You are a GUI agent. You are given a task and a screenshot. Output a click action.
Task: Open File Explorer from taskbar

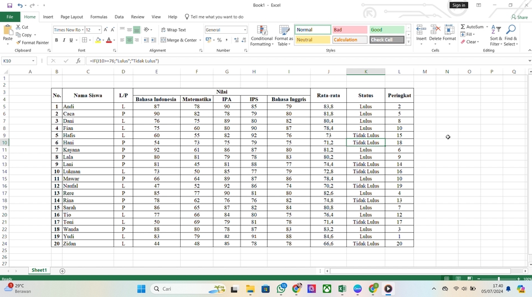[x=250, y=289]
